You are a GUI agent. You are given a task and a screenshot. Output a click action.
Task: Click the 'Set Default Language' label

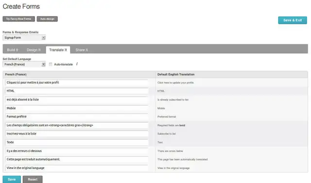click(17, 59)
